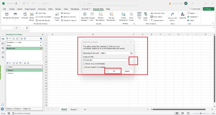Check Do not transfer formatting

(x=84, y=67)
